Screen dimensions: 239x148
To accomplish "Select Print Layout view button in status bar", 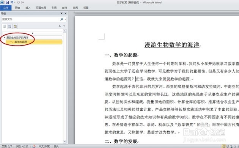I will tap(223, 146).
